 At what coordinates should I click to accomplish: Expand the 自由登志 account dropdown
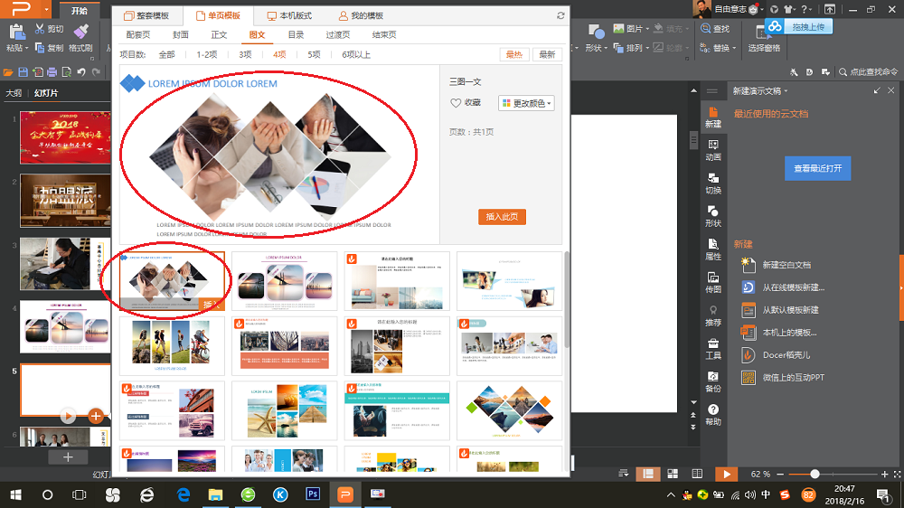[761, 9]
